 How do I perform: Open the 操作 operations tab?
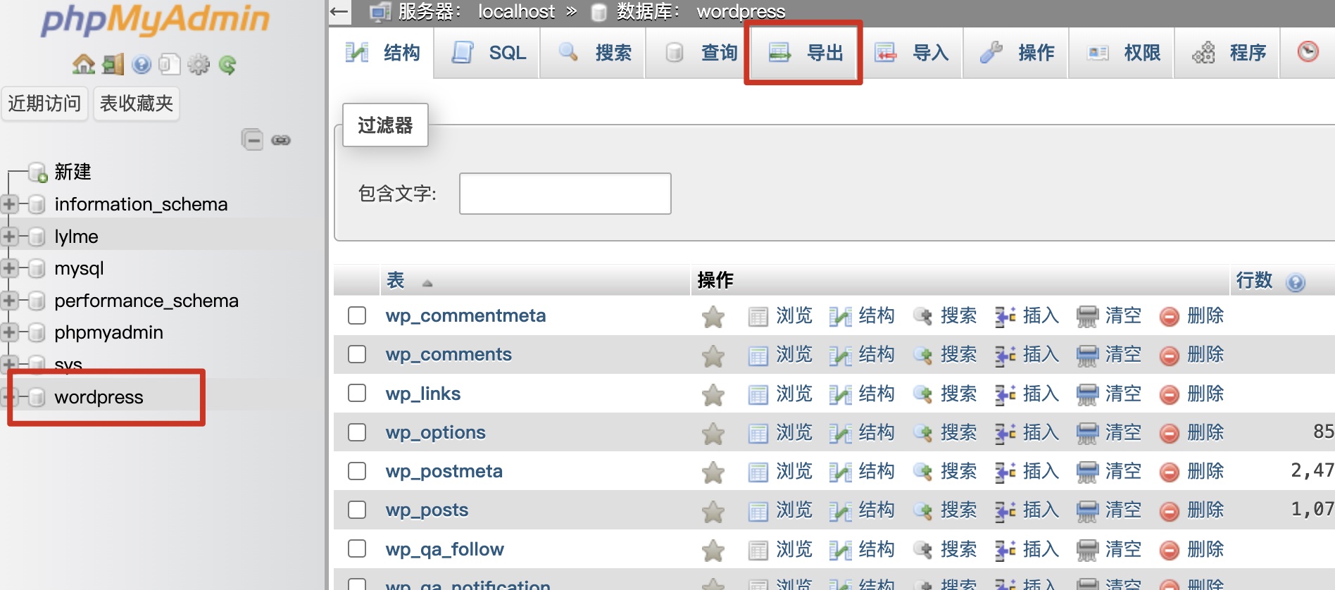(1016, 53)
